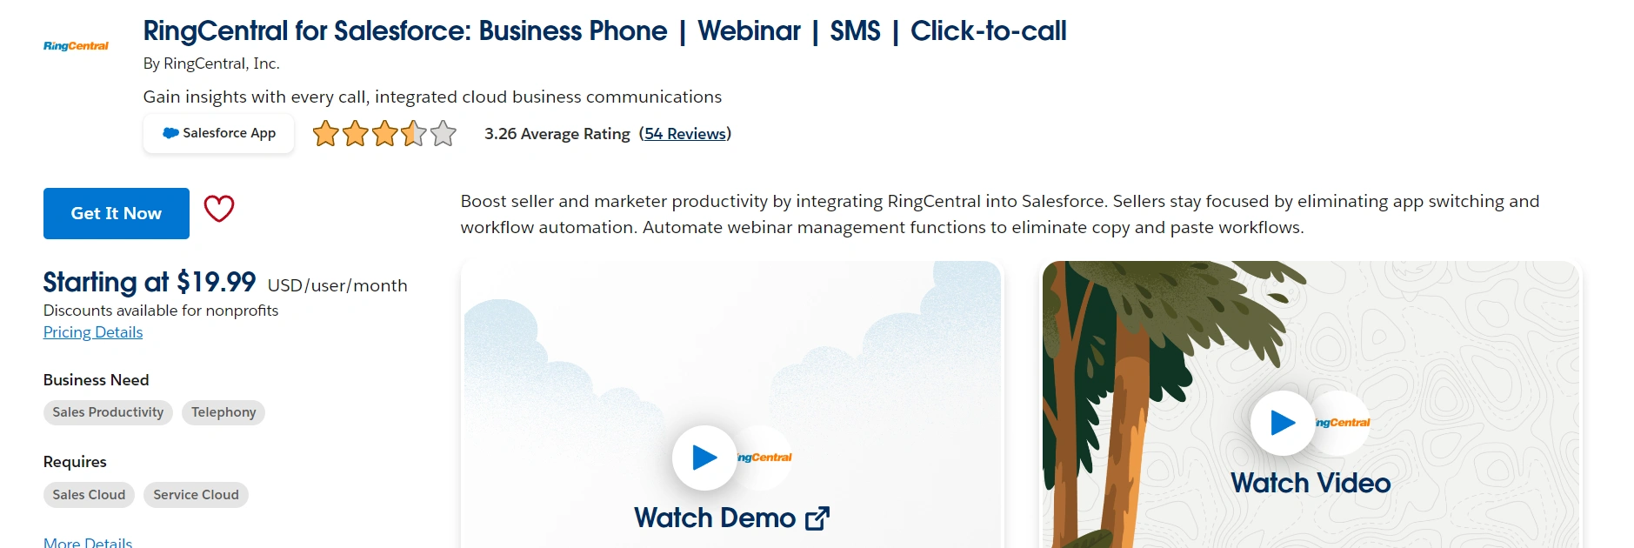
Task: Select the Telephony tag
Action: coord(223,412)
